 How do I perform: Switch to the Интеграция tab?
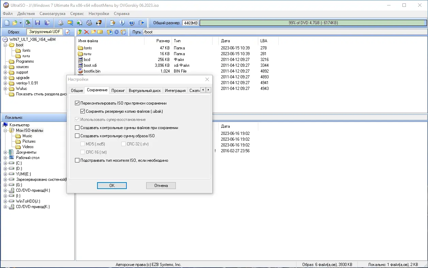175,91
